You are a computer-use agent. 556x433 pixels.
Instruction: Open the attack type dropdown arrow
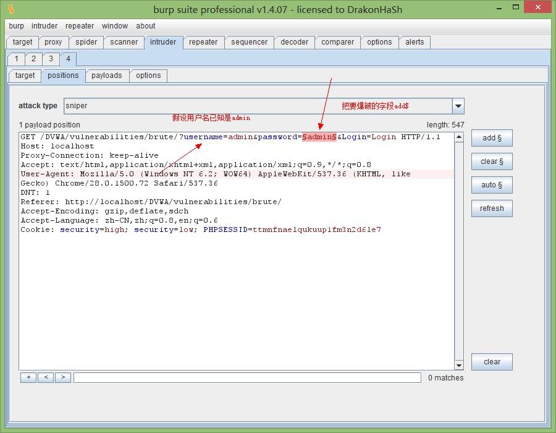pyautogui.click(x=458, y=106)
